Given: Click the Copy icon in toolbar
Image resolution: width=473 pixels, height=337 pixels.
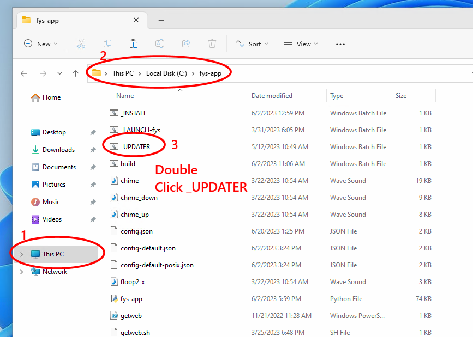Looking at the screenshot, I should point(107,44).
